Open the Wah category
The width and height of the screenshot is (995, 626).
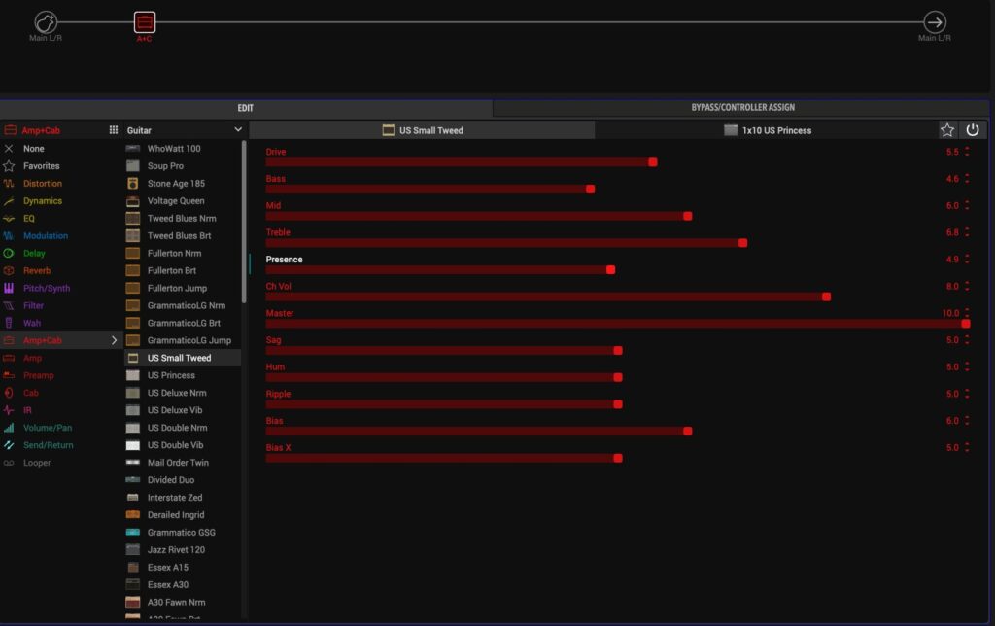coord(32,323)
